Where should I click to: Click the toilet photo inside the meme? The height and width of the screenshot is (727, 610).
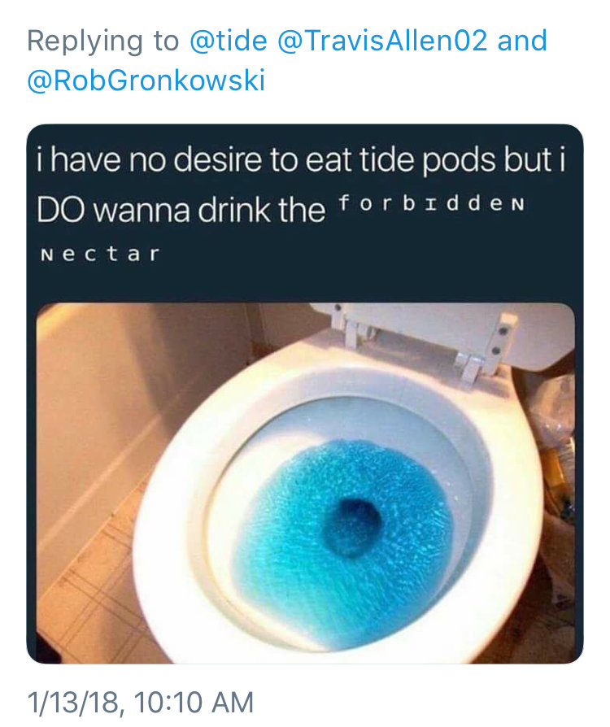coord(305,483)
